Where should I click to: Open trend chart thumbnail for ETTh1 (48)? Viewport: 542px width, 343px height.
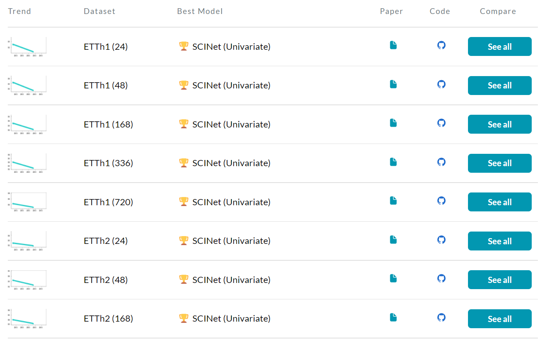pos(27,86)
